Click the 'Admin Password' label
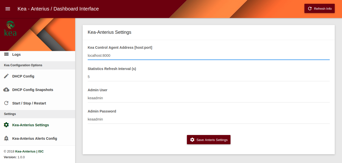This screenshot has height=163, width=342. 102,111
